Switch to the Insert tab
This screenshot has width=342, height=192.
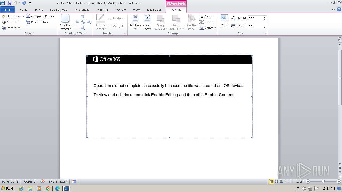pos(39,10)
